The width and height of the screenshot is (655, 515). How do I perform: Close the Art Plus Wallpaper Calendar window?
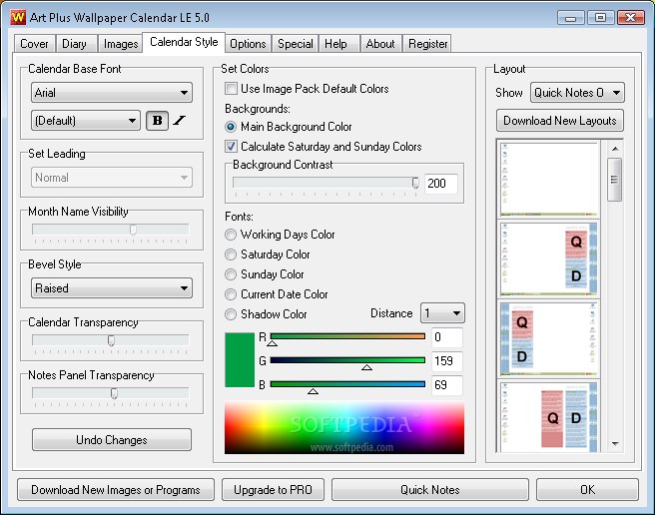[630, 18]
